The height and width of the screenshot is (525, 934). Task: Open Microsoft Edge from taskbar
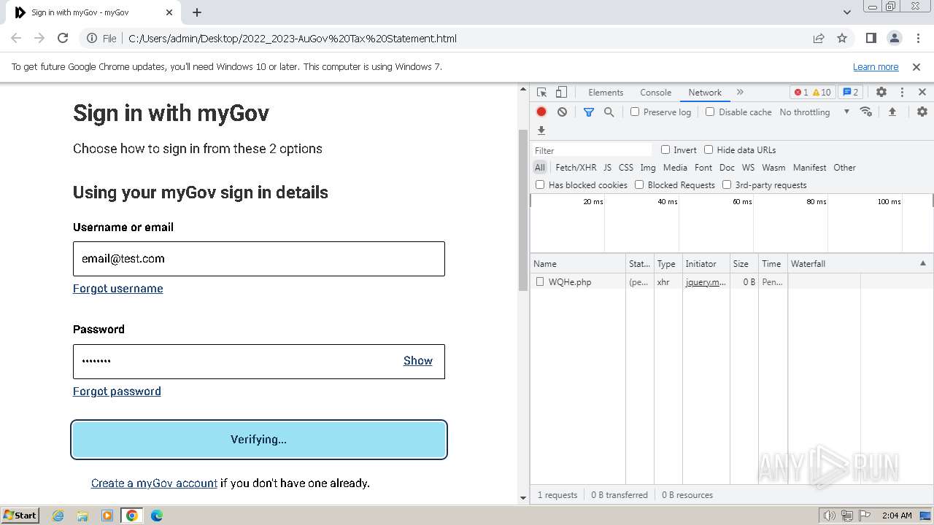[x=156, y=516]
